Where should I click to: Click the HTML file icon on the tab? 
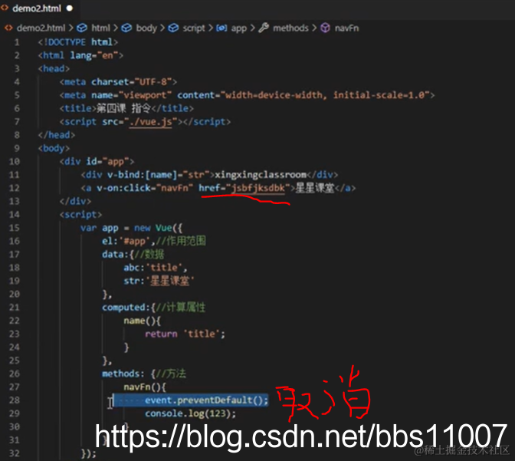[5, 8]
